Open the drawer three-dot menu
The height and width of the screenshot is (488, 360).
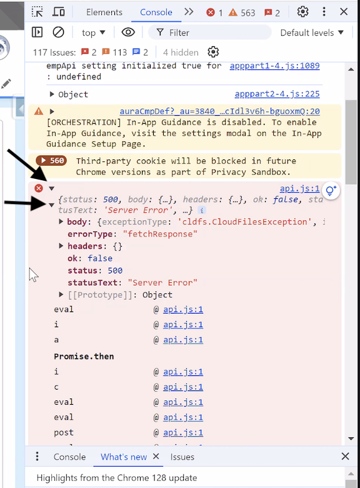[37, 457]
